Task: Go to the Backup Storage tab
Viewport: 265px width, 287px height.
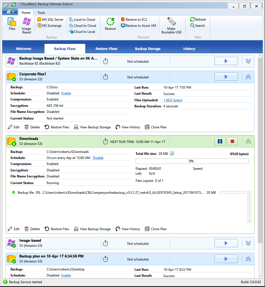Action: [x=148, y=49]
